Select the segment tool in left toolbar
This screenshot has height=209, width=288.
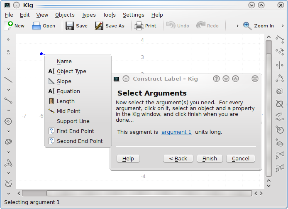pos(8,101)
